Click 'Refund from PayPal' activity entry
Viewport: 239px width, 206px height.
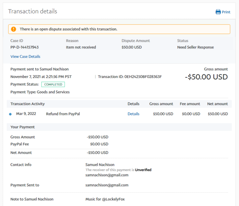[x=63, y=114]
